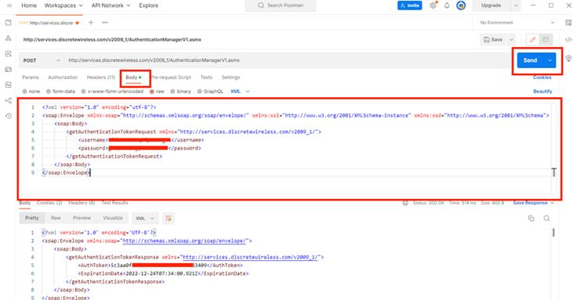Click the network globe icon

[x=405, y=203]
